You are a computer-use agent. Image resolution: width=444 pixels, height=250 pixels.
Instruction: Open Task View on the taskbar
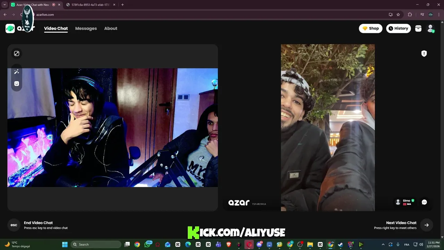point(127,244)
